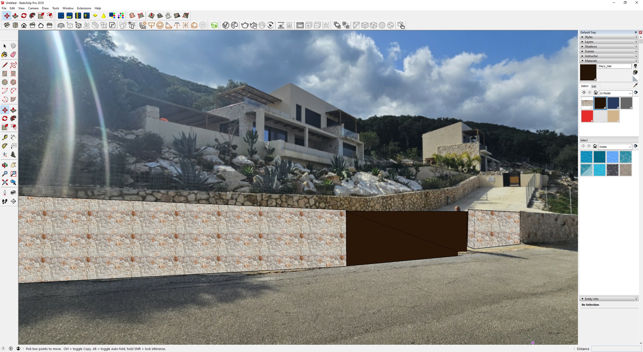Screen dimensions: 643x352
Task: Click the Create Material button
Action: coord(635,72)
